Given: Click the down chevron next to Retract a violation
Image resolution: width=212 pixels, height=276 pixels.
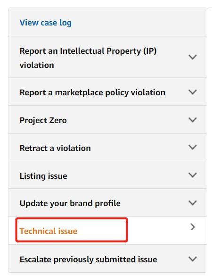Looking at the screenshot, I should tap(193, 147).
